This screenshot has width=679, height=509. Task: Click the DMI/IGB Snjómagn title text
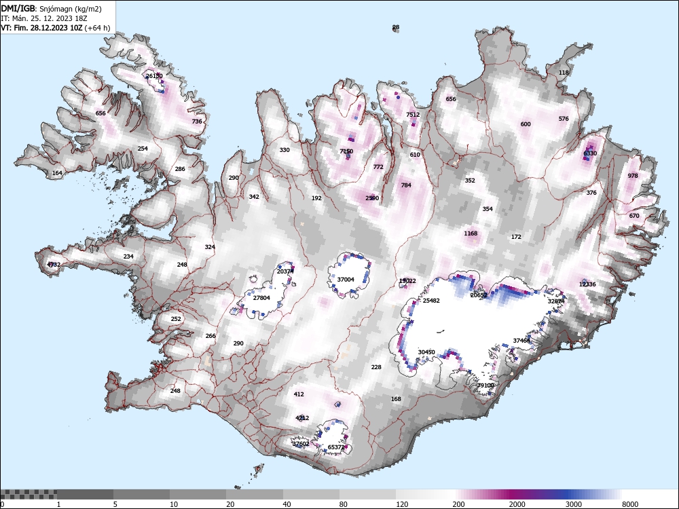coord(51,9)
